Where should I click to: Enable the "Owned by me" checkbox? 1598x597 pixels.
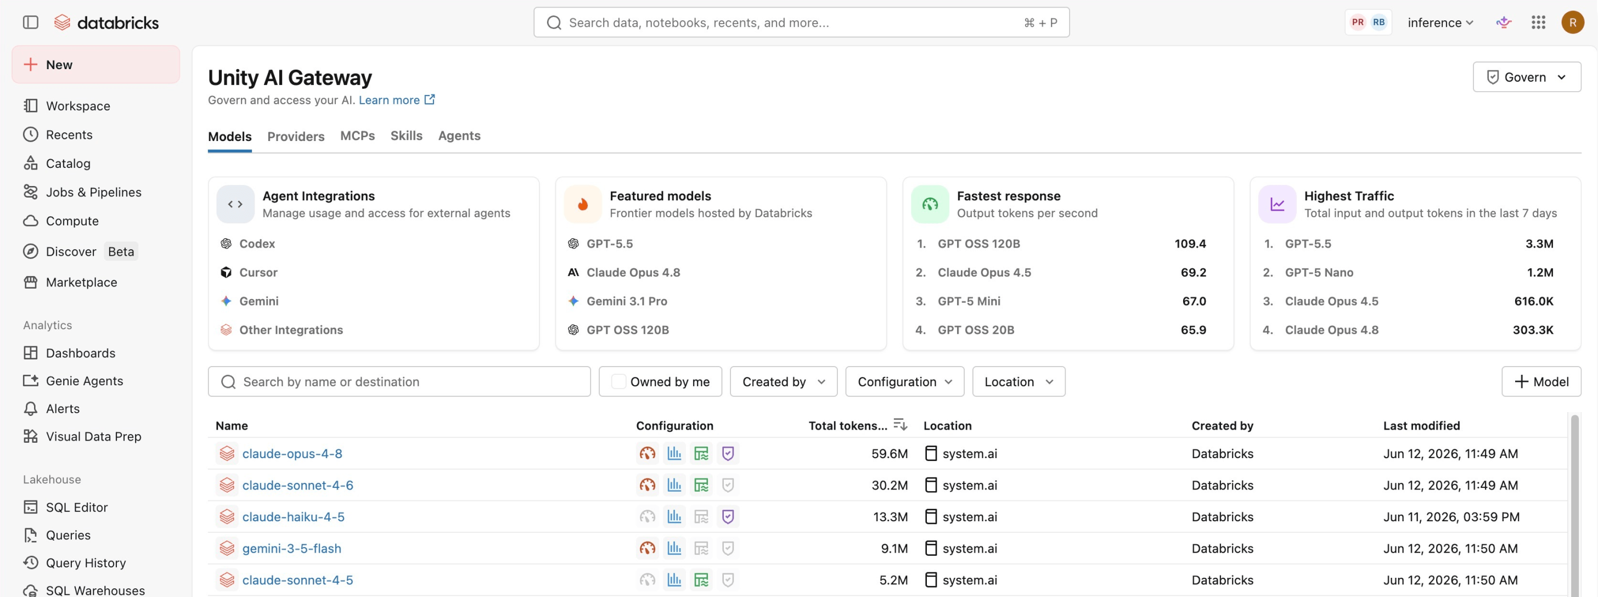coord(618,382)
